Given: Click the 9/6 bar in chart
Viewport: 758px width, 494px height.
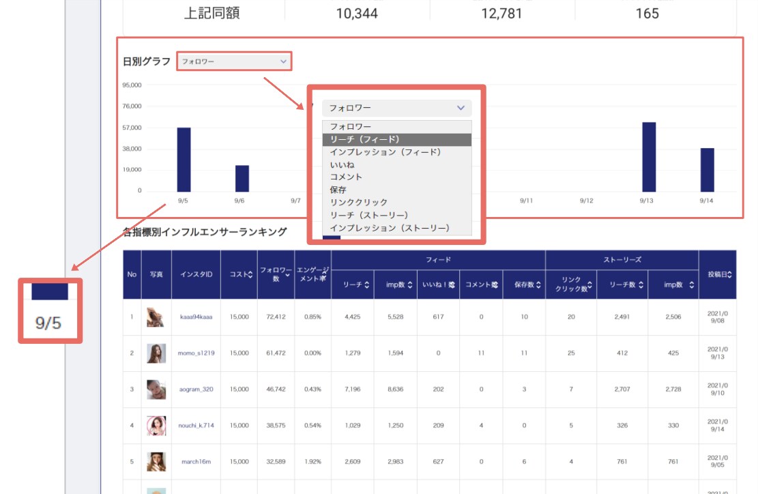Looking at the screenshot, I should pyautogui.click(x=242, y=179).
